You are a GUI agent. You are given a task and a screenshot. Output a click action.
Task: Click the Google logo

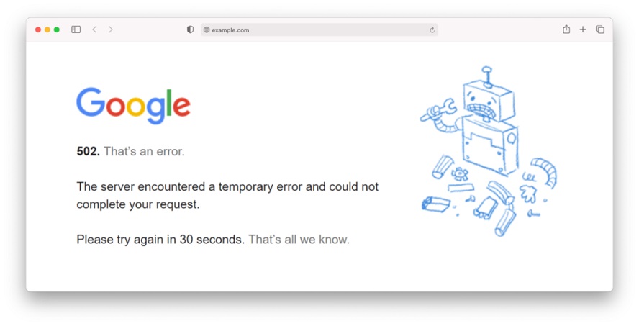click(133, 105)
